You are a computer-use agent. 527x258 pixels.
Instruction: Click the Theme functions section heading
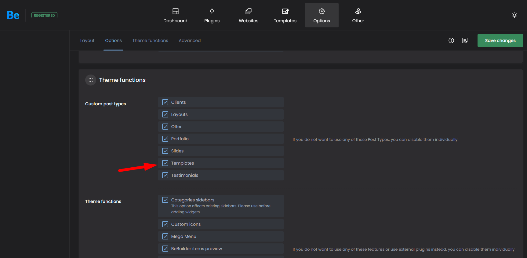click(122, 80)
